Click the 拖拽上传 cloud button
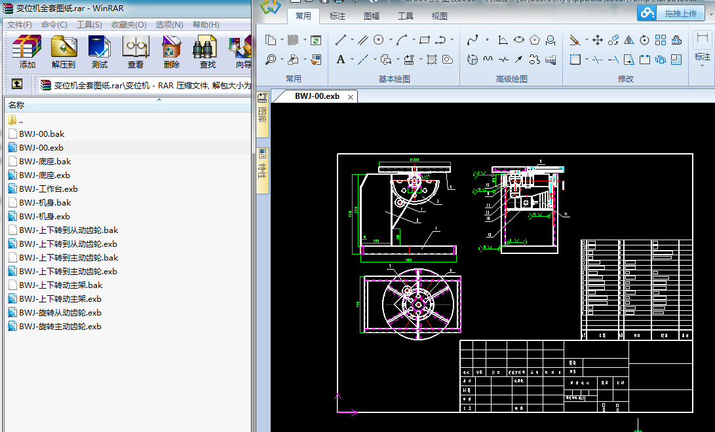This screenshot has width=715, height=432. 672,13
